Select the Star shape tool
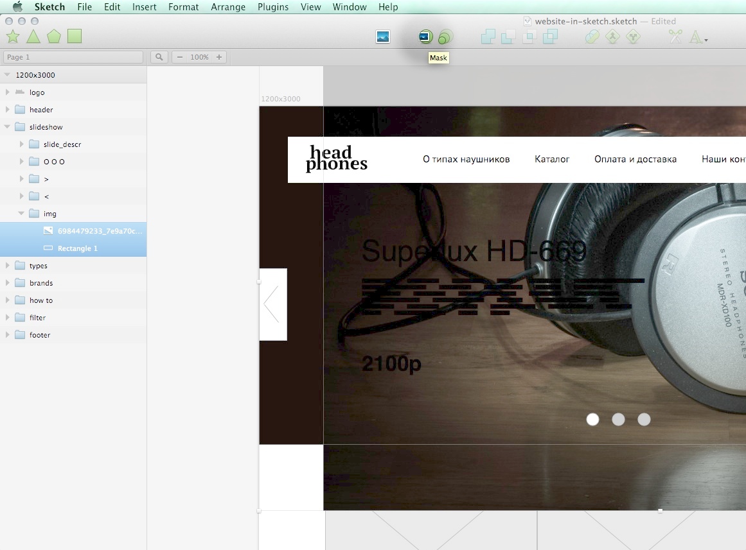The height and width of the screenshot is (550, 746). [13, 37]
